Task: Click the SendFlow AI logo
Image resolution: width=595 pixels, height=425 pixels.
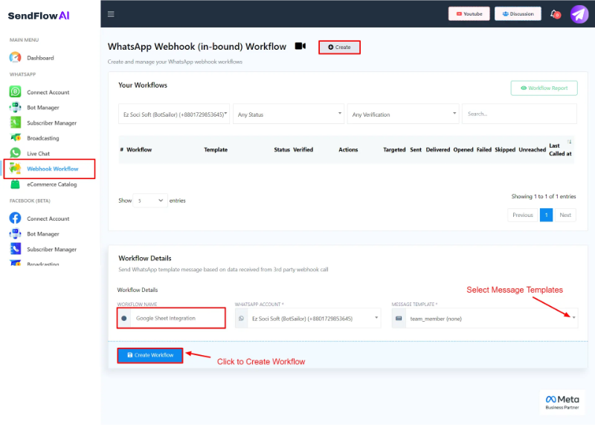Action: point(39,16)
